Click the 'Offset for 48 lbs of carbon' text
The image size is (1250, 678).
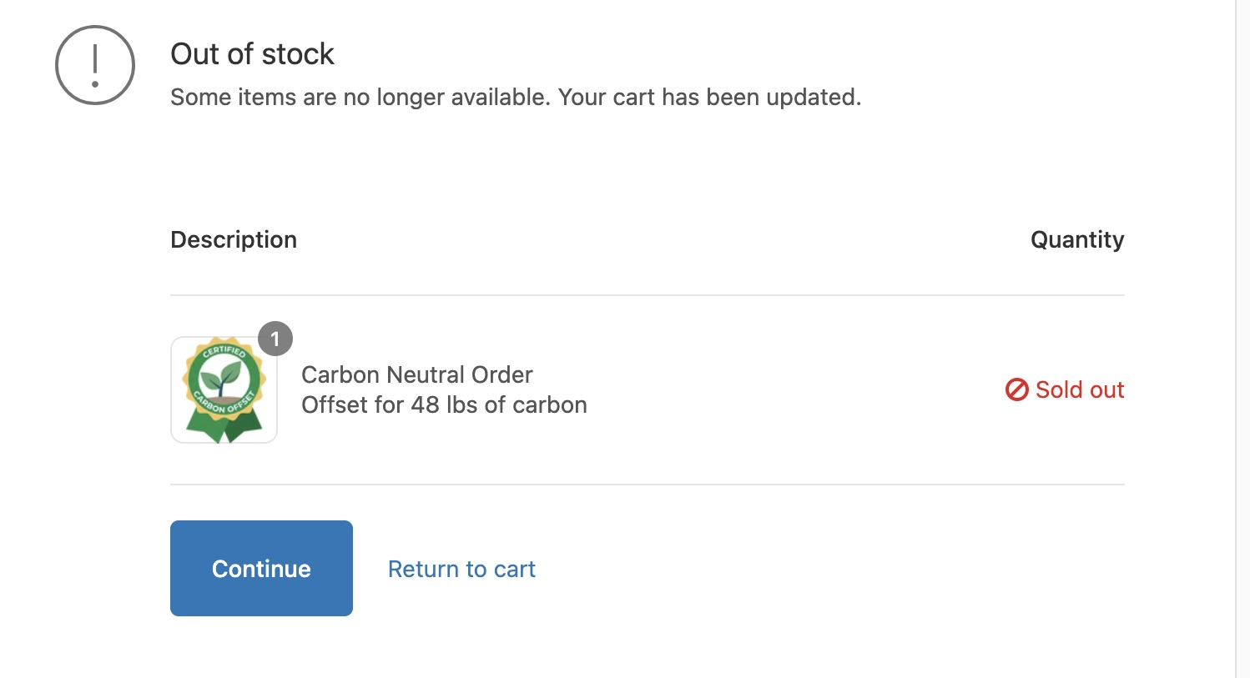point(444,405)
